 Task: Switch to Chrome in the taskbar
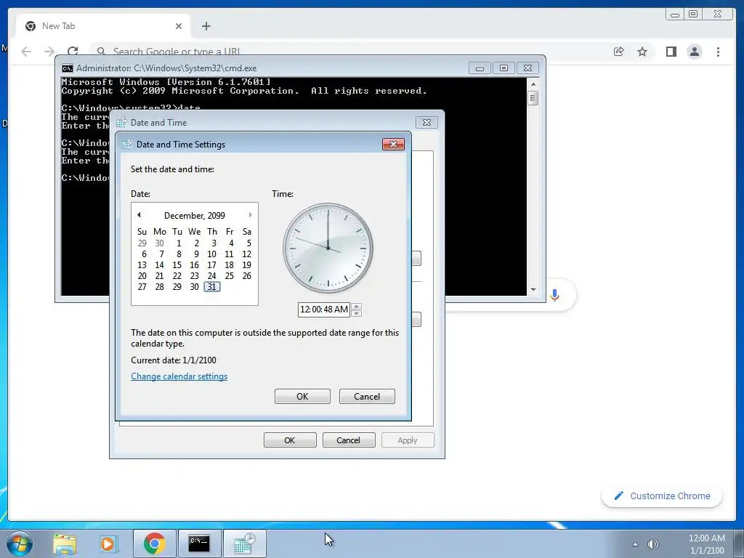point(155,543)
